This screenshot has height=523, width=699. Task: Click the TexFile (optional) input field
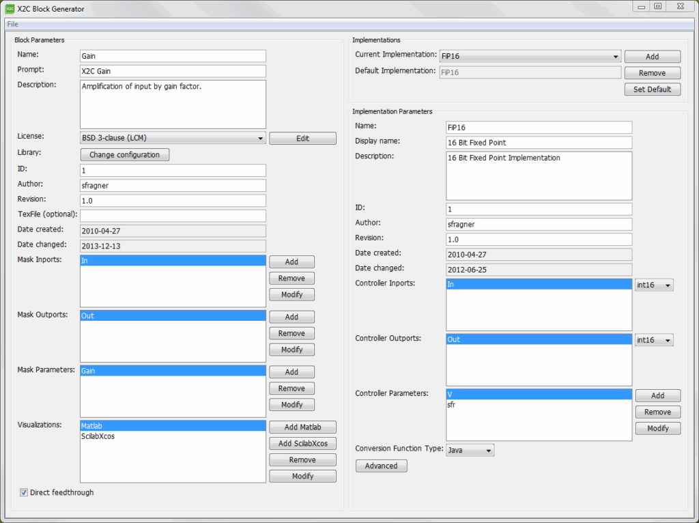(173, 216)
